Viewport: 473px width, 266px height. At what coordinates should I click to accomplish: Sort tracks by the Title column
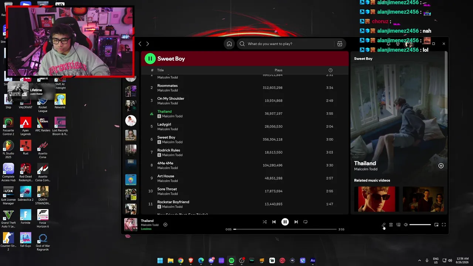[160, 70]
